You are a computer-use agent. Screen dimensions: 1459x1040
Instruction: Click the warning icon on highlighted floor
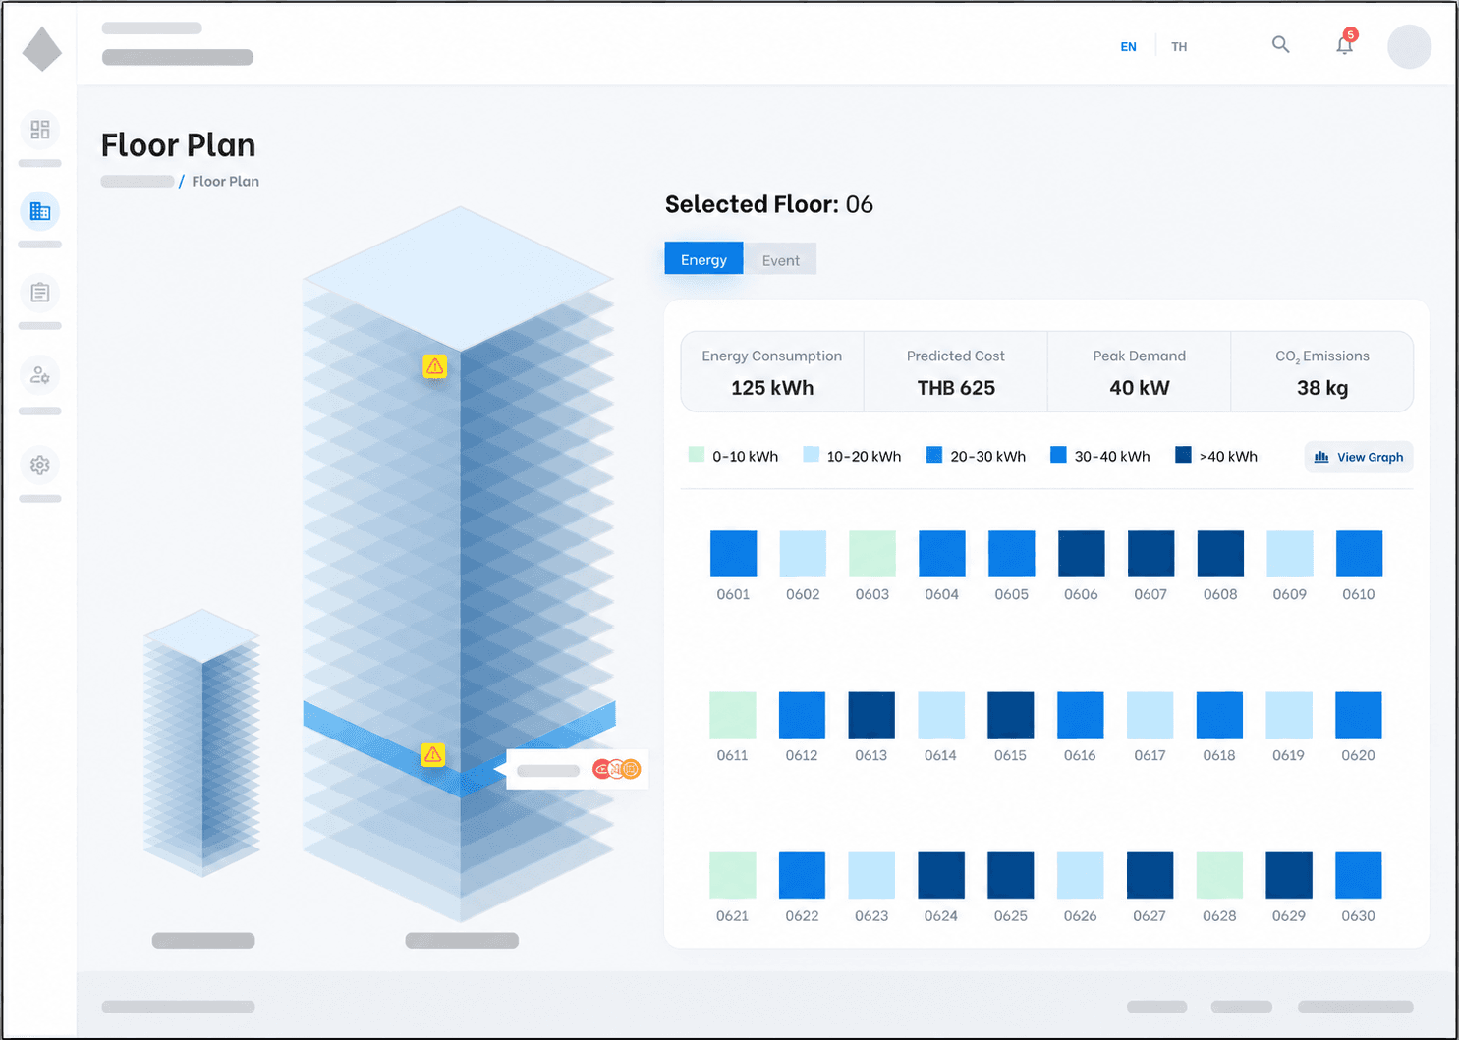433,754
